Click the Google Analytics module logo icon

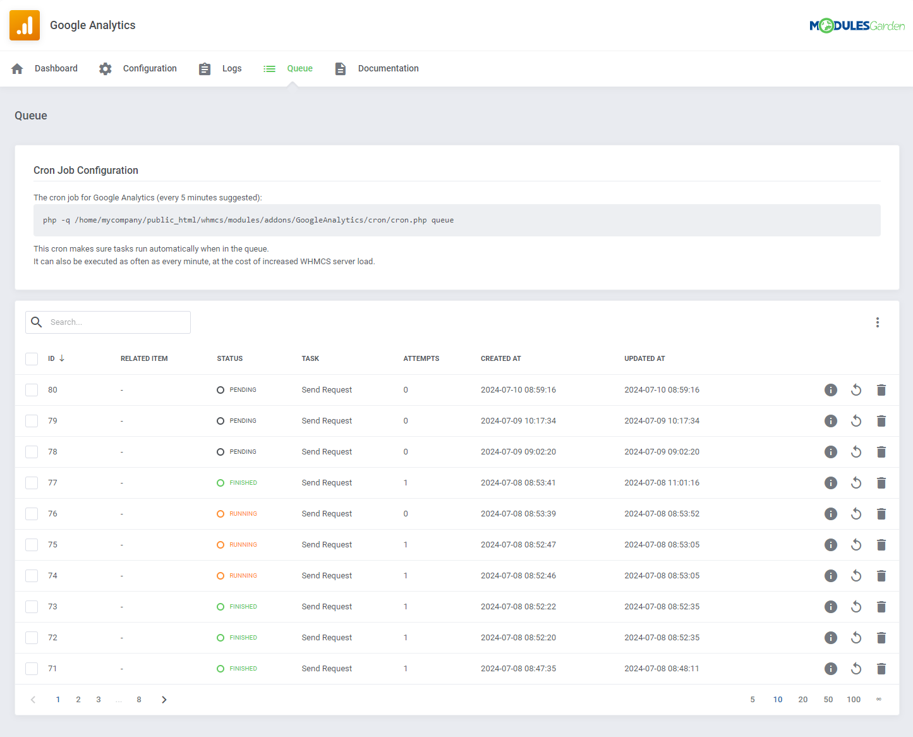24,25
